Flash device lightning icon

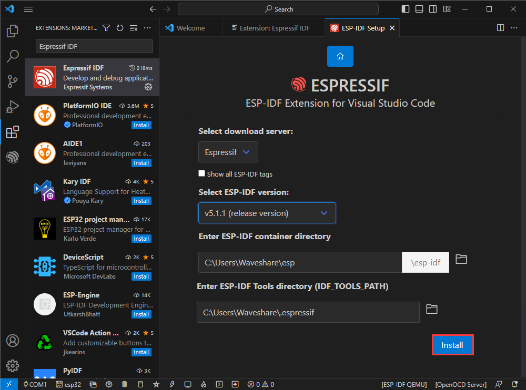tap(172, 384)
